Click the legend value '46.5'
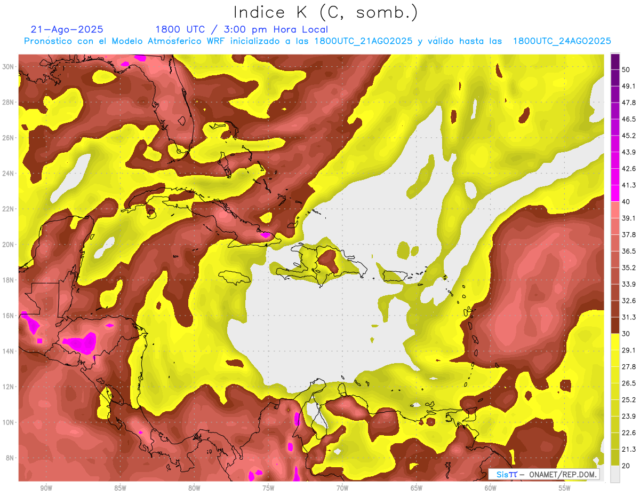Screen dimensions: 640x495 pos(629,119)
